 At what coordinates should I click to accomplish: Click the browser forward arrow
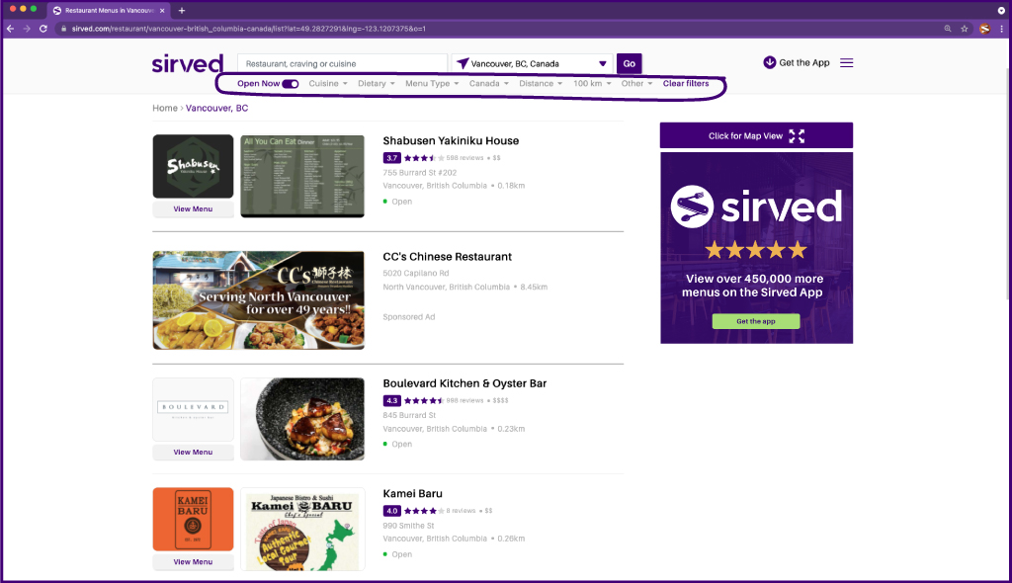(27, 29)
